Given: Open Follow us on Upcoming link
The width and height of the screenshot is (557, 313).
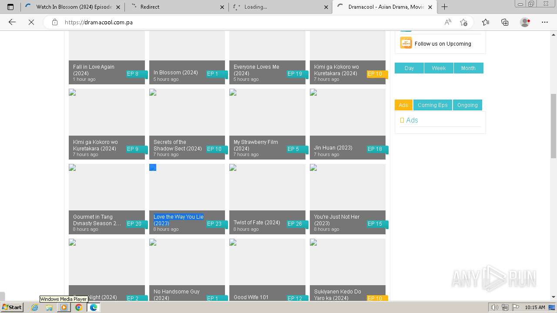Looking at the screenshot, I should pos(443,43).
